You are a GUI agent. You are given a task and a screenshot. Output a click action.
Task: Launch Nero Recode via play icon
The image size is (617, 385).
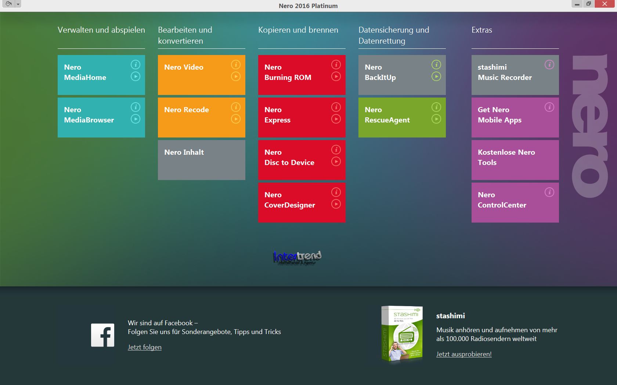[x=236, y=119]
